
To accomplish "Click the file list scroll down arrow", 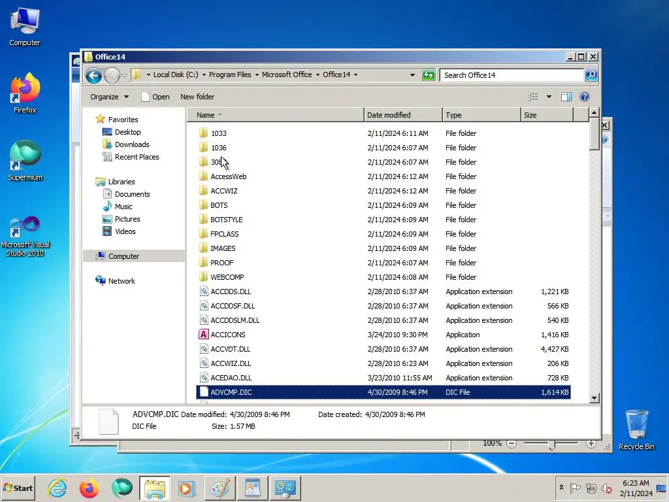I will [x=594, y=398].
